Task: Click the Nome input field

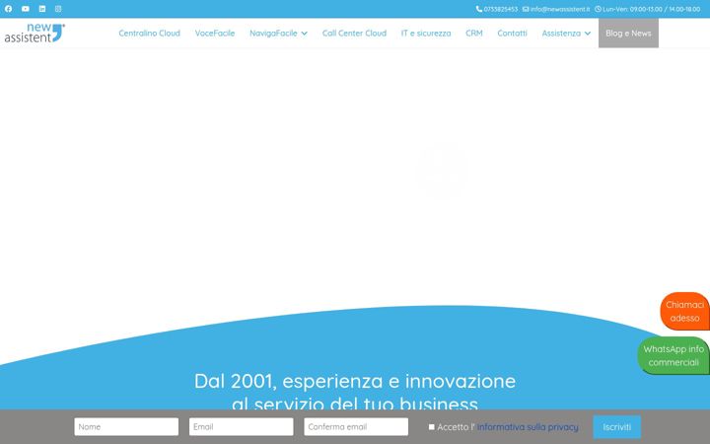Action: point(126,427)
